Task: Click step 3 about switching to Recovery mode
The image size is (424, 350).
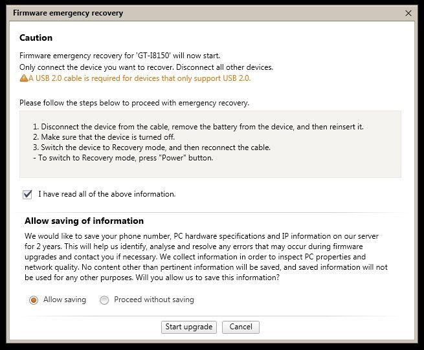Action: pos(151,148)
